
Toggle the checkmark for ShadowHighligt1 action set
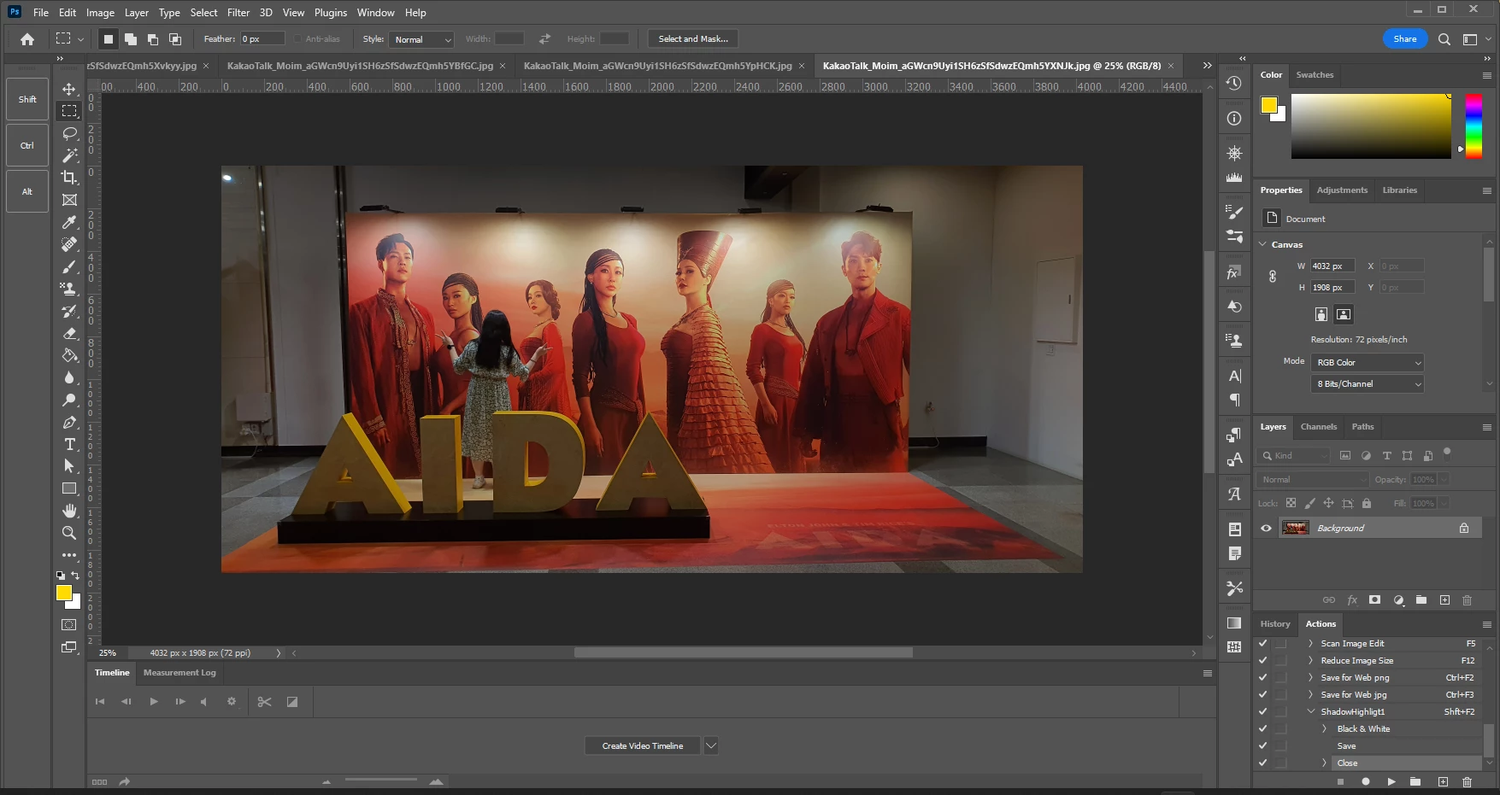pos(1262,712)
